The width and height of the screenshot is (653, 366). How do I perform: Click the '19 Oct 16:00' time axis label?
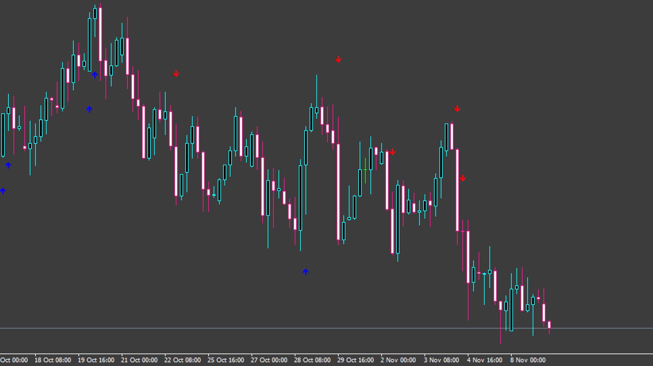(96, 360)
